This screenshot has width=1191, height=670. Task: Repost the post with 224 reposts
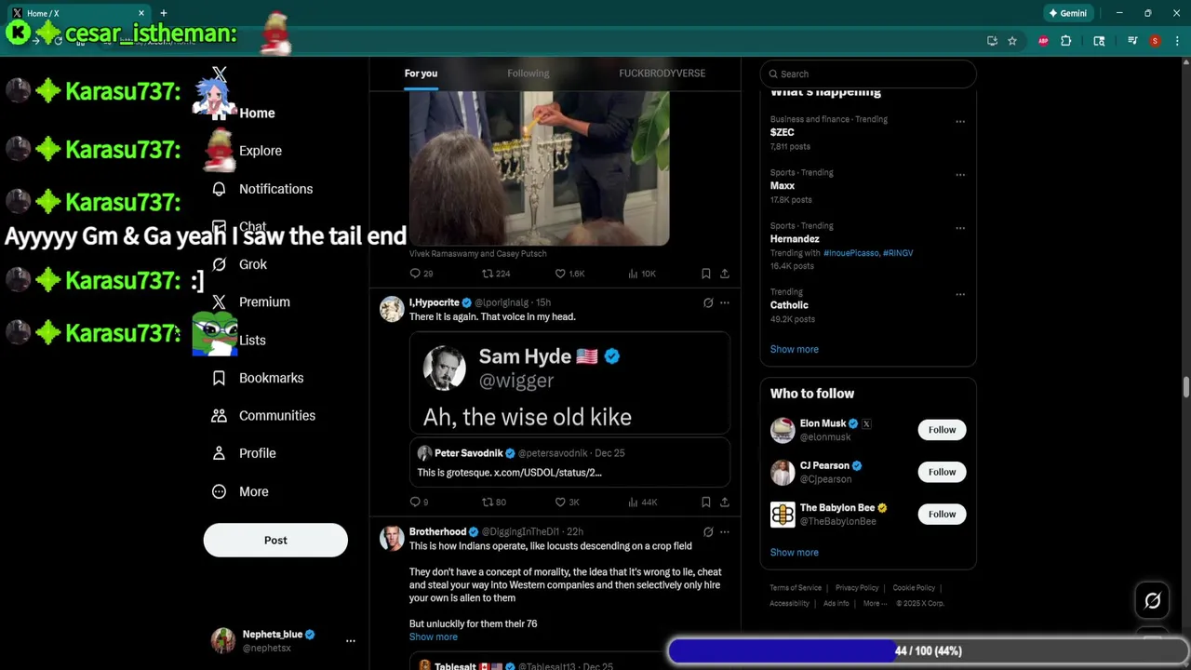(x=496, y=274)
